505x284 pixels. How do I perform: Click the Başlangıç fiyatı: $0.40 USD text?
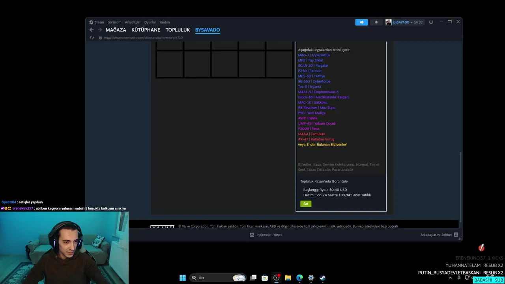click(325, 190)
